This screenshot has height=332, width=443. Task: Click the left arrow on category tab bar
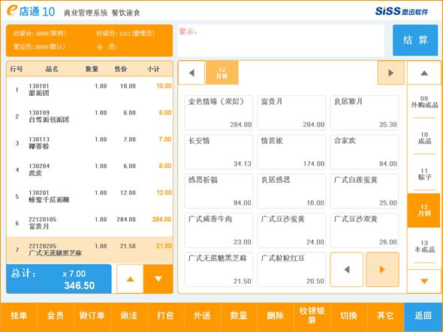[191, 73]
